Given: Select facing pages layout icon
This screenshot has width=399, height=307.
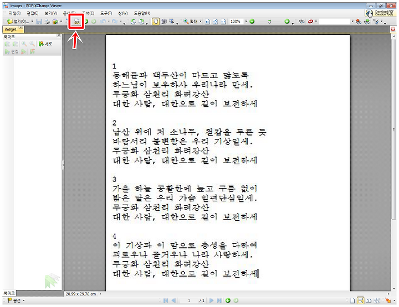Looking at the screenshot, I should coord(369,301).
